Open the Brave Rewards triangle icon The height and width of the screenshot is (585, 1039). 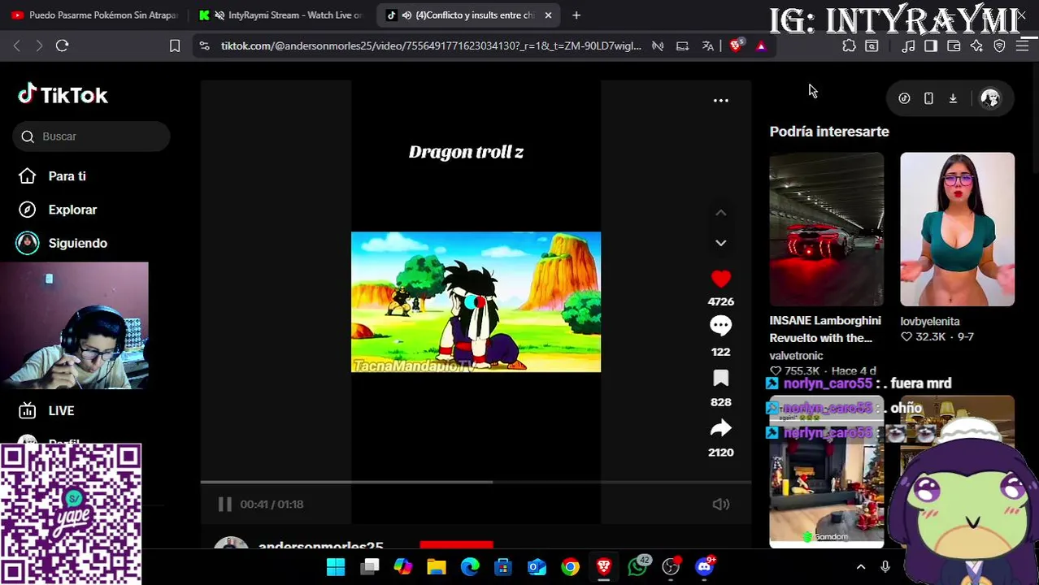761,46
